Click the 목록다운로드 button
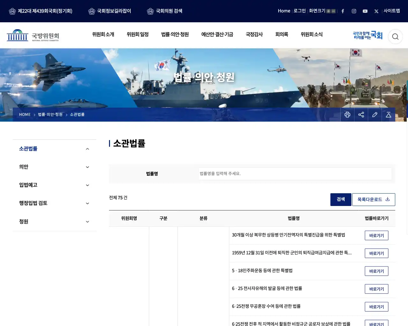The height and width of the screenshot is (326, 408). [374, 200]
